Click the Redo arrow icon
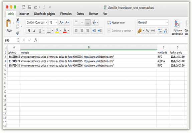Viewport: 192px width, 133px height. 44,7
